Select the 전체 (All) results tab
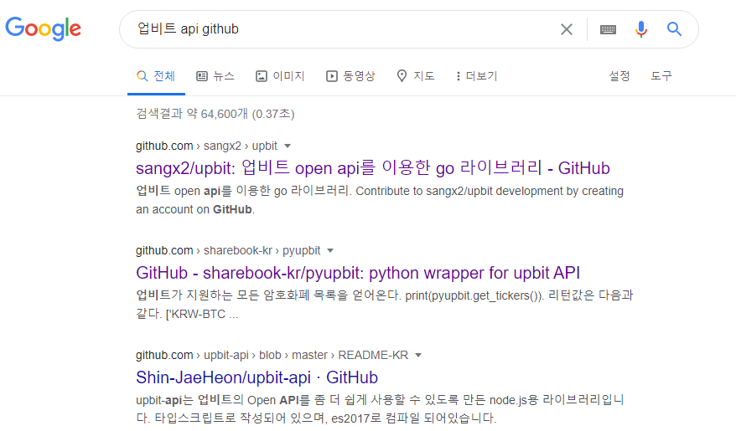The height and width of the screenshot is (431, 736). pos(156,76)
